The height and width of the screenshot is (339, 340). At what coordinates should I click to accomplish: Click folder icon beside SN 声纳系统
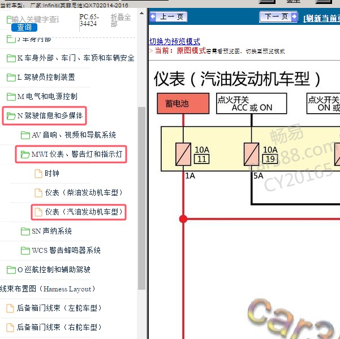click(x=25, y=231)
